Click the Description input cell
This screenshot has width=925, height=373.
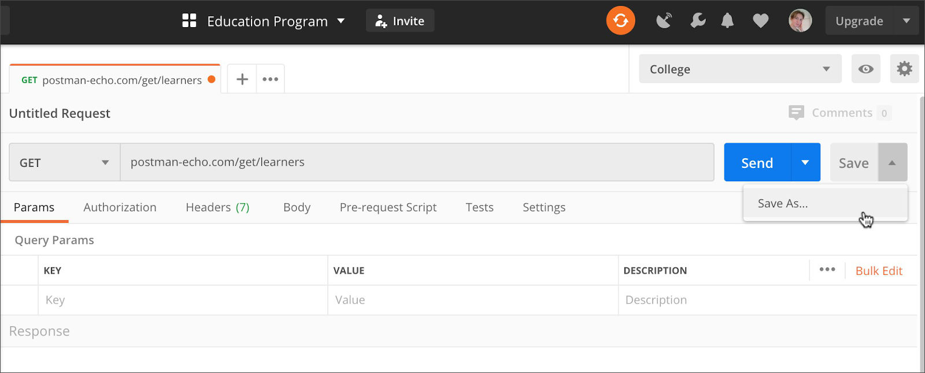[767, 300]
